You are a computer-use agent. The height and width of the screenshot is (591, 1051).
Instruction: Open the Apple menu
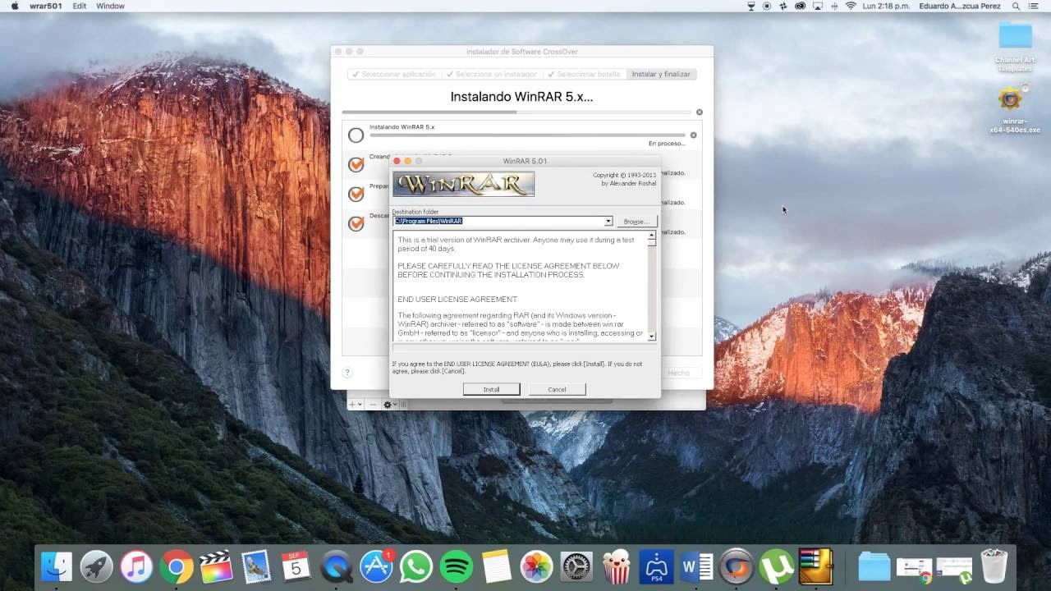(14, 6)
